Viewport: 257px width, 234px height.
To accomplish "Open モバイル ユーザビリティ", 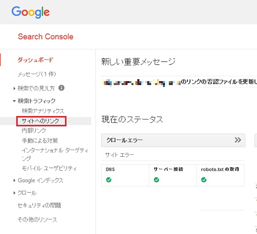I will [x=49, y=168].
